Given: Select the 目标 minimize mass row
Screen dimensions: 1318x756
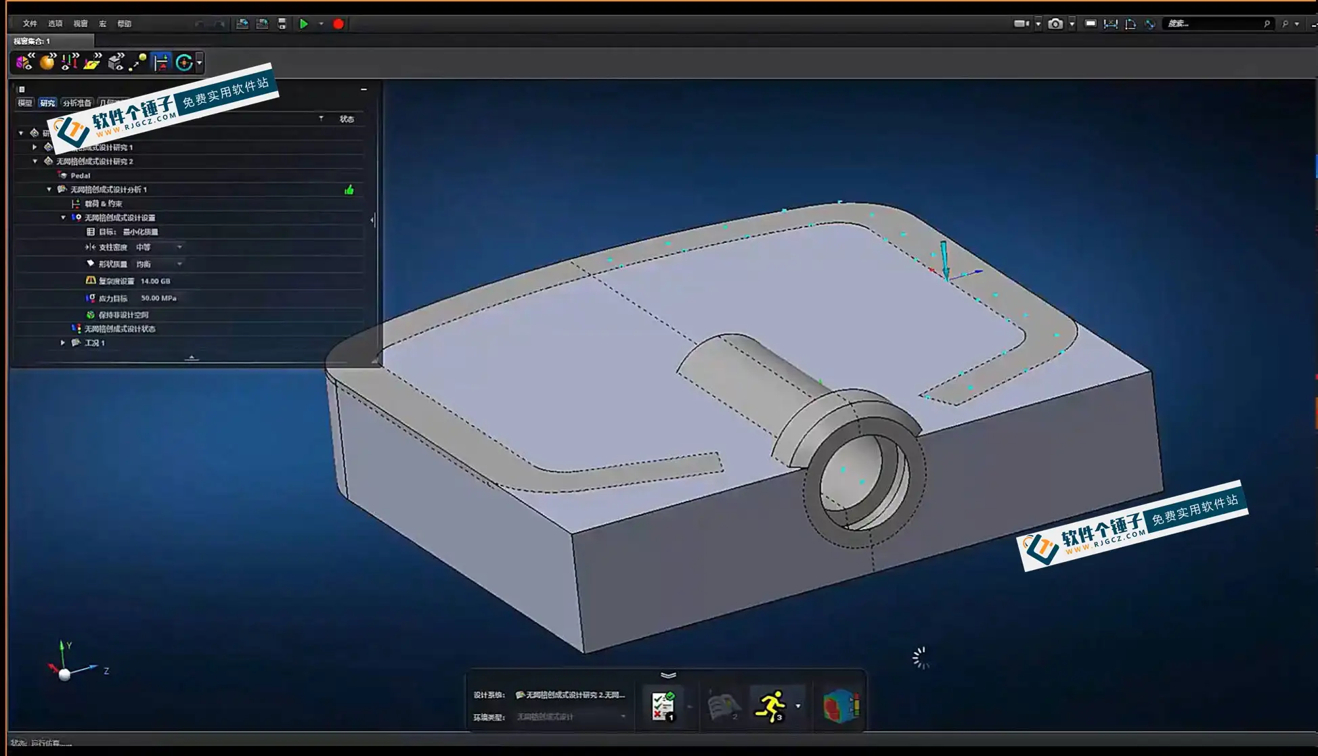Looking at the screenshot, I should click(x=129, y=232).
